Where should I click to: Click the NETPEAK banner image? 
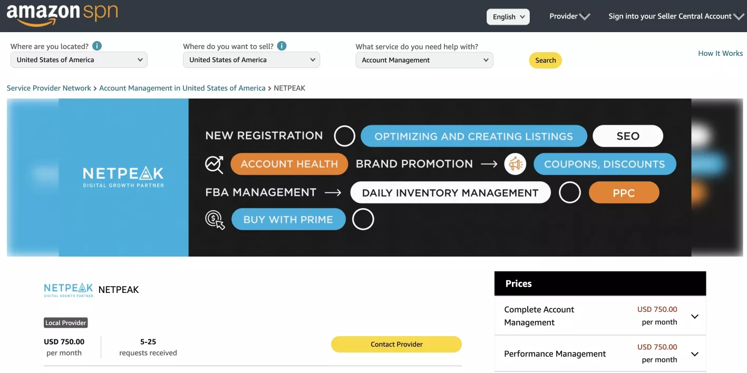374,178
